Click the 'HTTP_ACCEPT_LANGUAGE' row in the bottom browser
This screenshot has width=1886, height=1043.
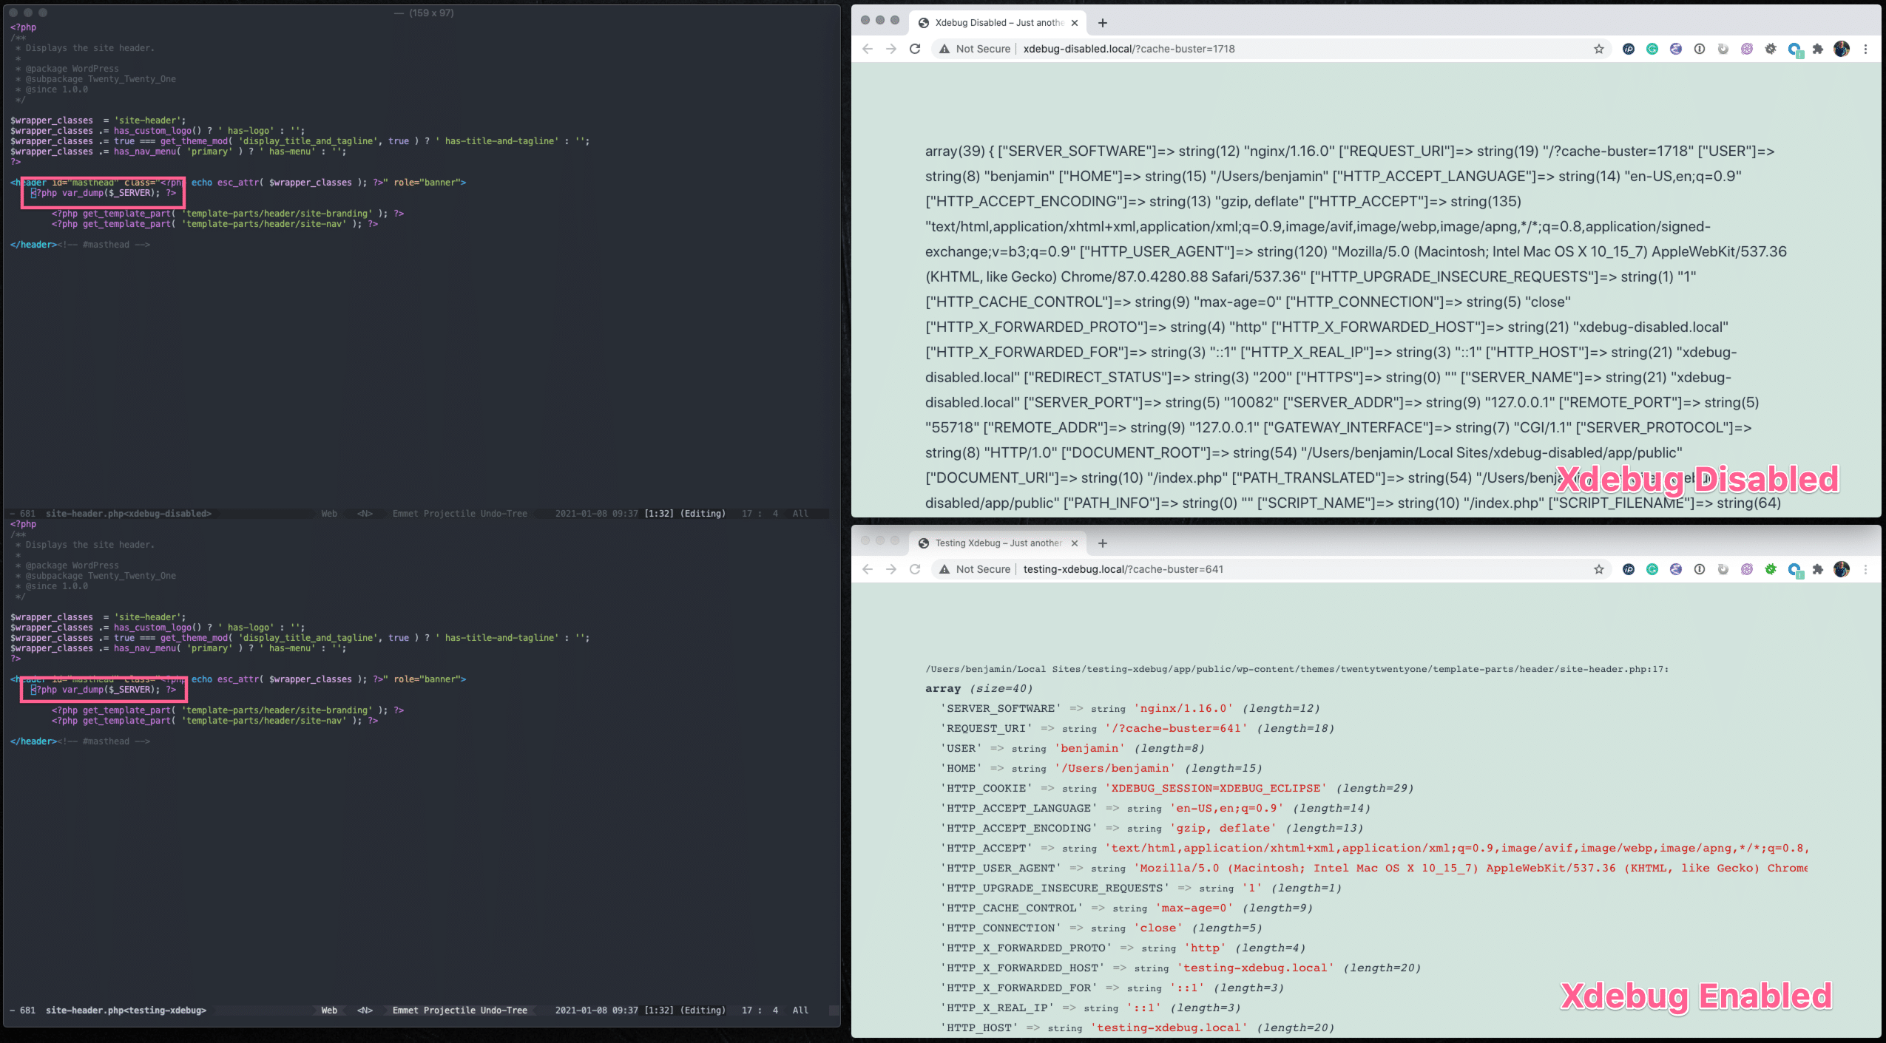tap(1155, 809)
